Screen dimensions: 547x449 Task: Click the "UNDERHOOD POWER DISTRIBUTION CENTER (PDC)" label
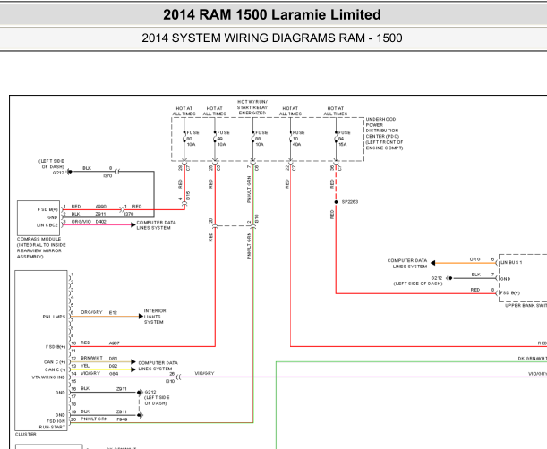[384, 133]
